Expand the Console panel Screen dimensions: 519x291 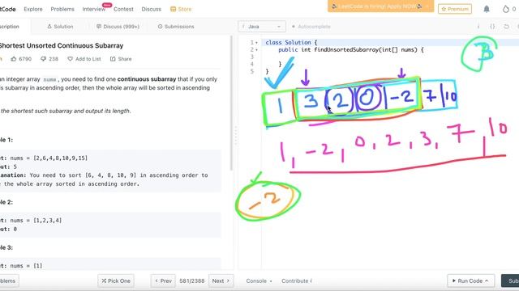(259, 280)
